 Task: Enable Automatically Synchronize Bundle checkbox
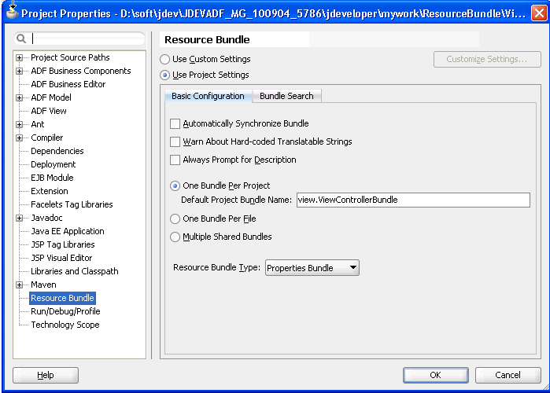click(x=175, y=123)
